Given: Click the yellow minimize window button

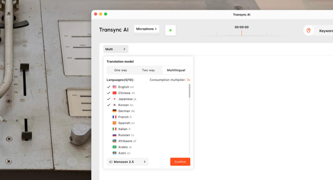Looking at the screenshot, I should pyautogui.click(x=101, y=14).
